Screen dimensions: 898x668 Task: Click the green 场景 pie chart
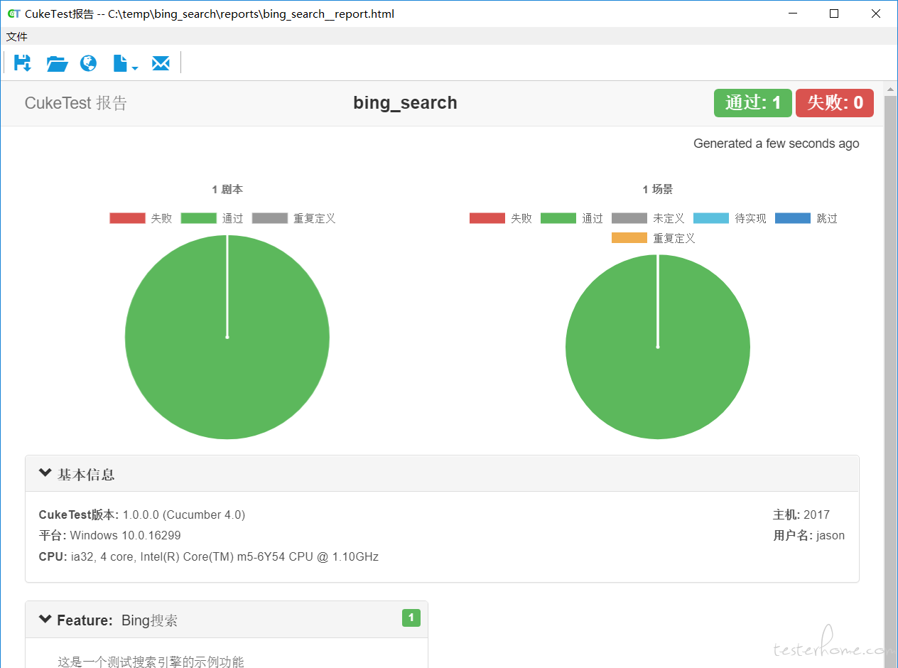[x=658, y=347]
